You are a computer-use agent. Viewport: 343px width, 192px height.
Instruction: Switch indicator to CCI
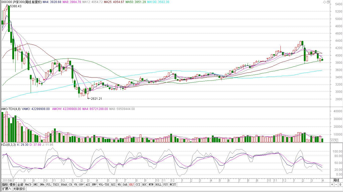pyautogui.click(x=138, y=184)
